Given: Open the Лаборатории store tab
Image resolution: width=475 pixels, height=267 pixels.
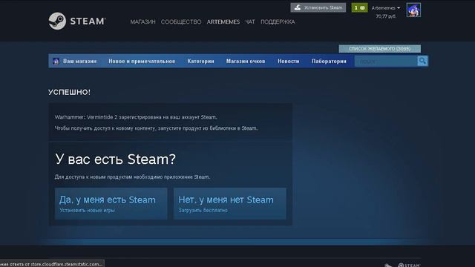Looking at the screenshot, I should (x=329, y=61).
